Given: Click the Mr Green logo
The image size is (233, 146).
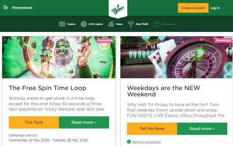Looking at the screenshot, I should [x=118, y=9].
